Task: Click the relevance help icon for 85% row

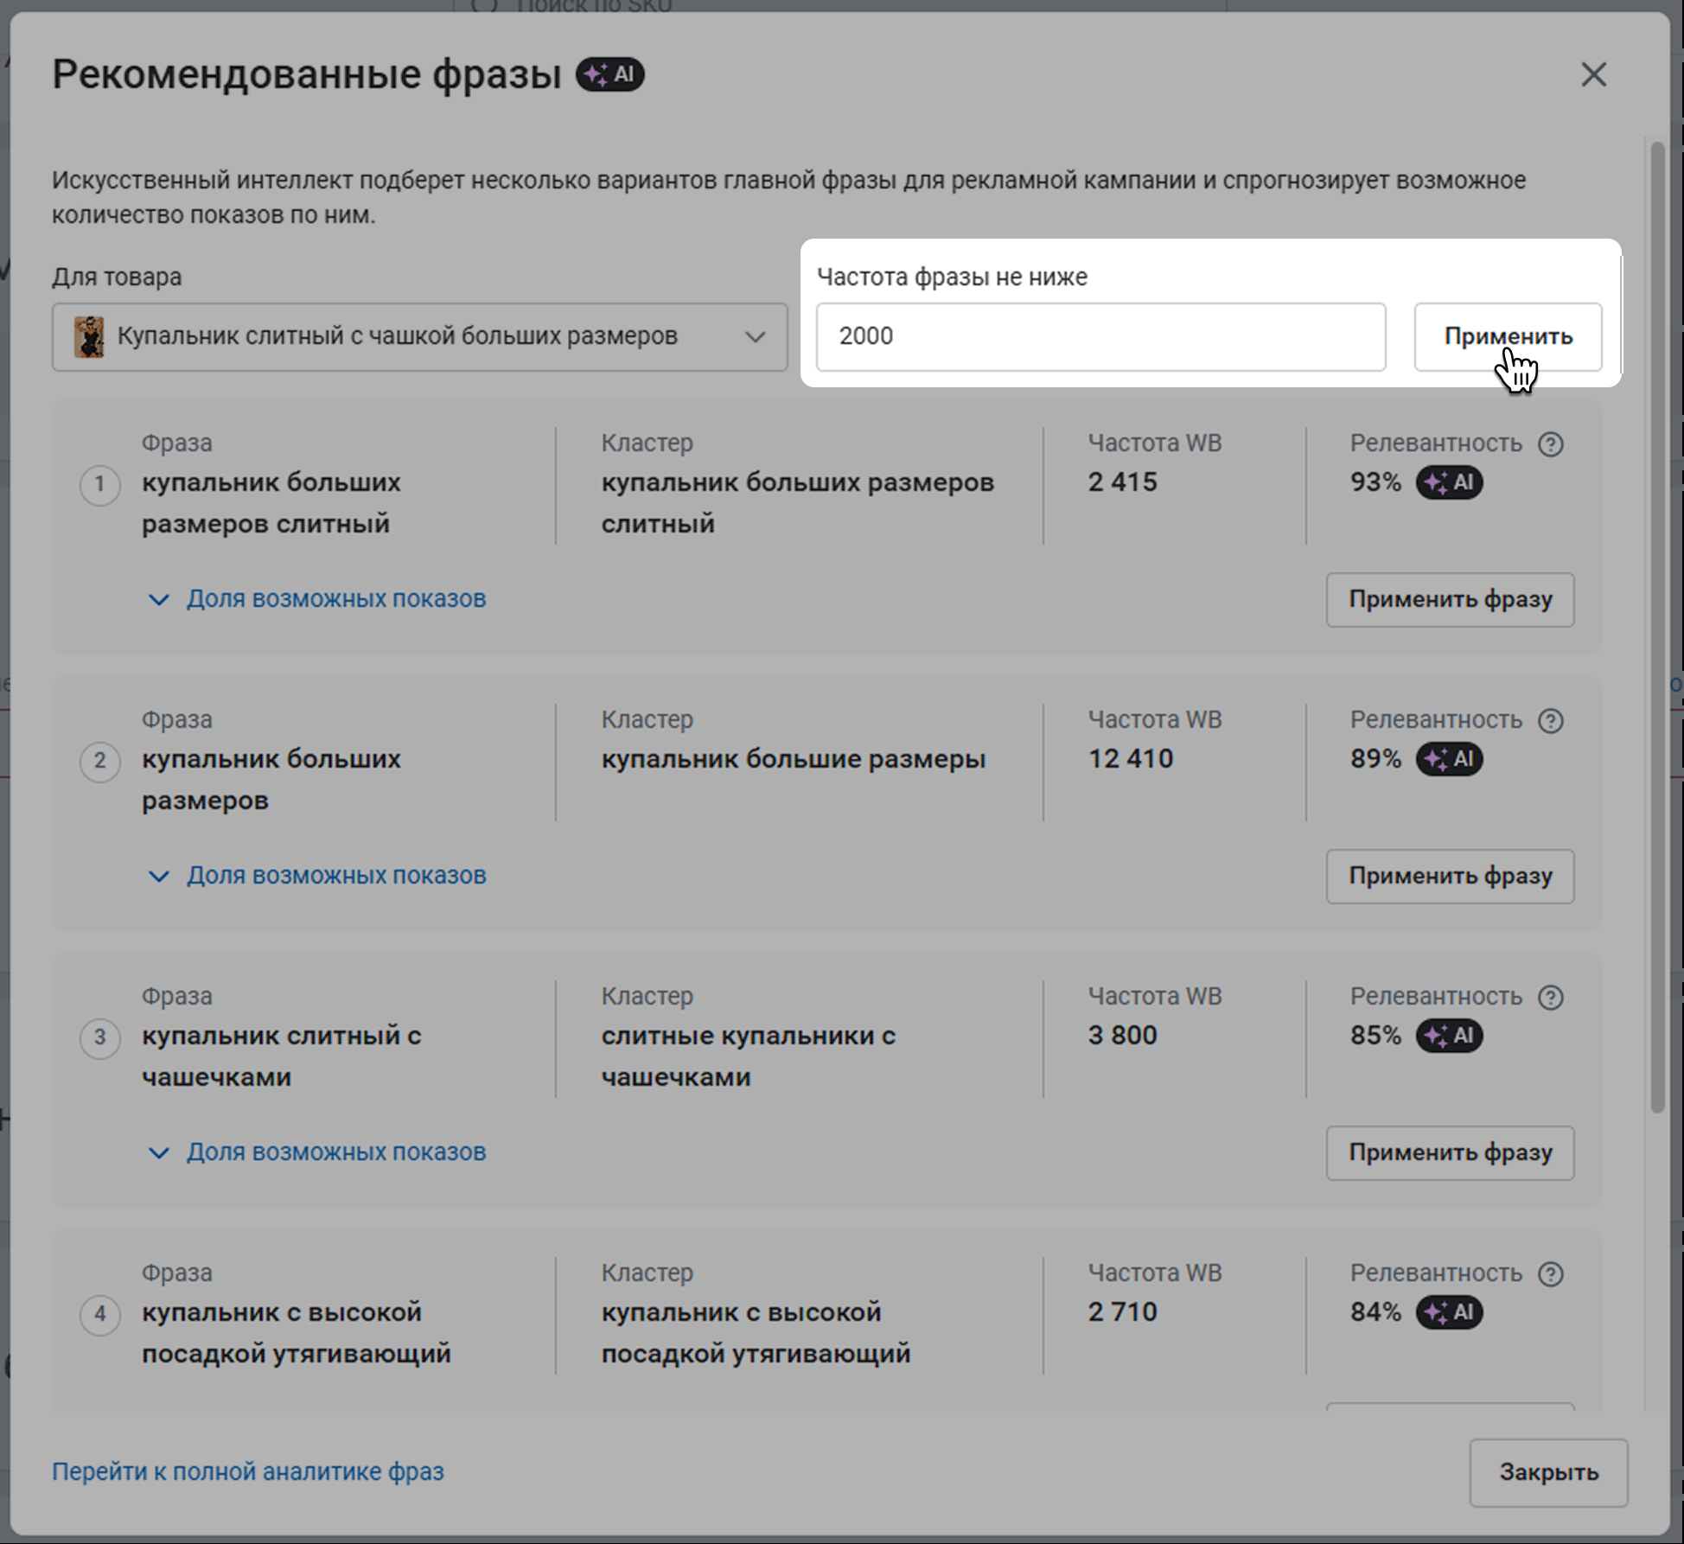Action: click(1551, 997)
